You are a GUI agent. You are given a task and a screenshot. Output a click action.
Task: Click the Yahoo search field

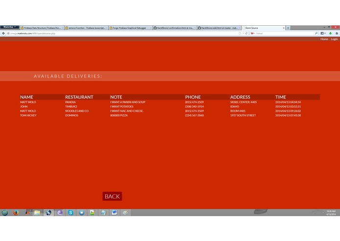(285, 34)
